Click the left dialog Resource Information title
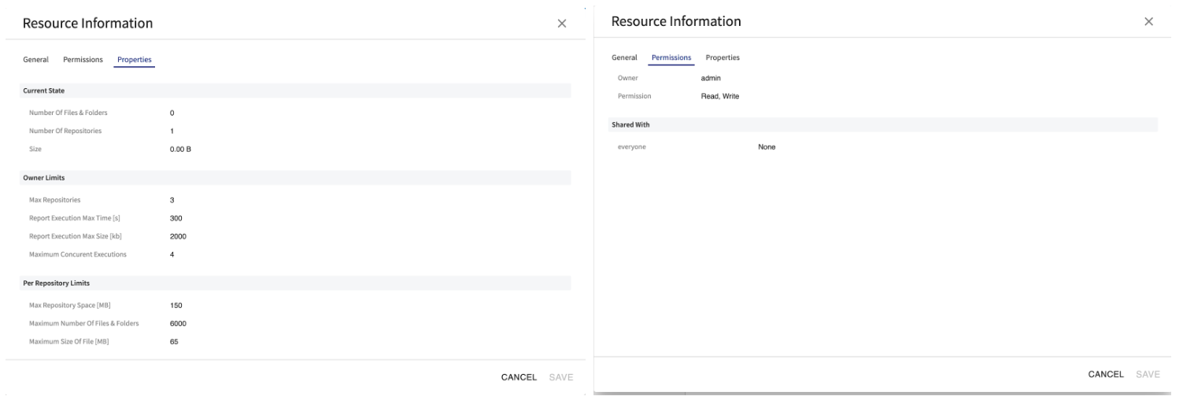Screen dimensions: 1183x411 [87, 24]
